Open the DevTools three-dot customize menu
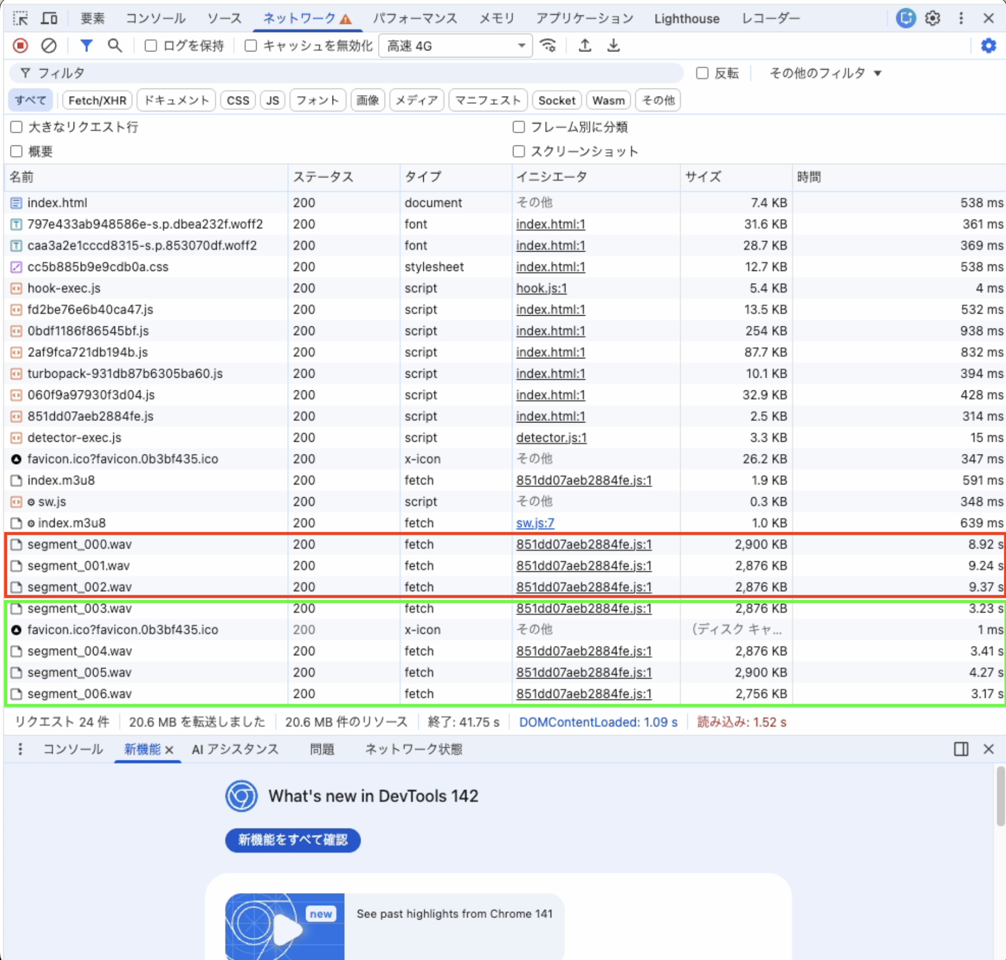This screenshot has height=960, width=1006. tap(961, 18)
